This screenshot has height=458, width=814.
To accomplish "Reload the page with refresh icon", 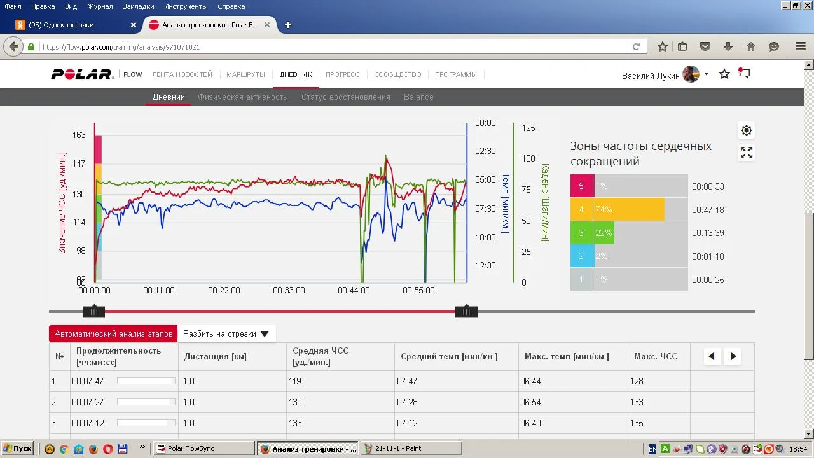I will pyautogui.click(x=635, y=46).
